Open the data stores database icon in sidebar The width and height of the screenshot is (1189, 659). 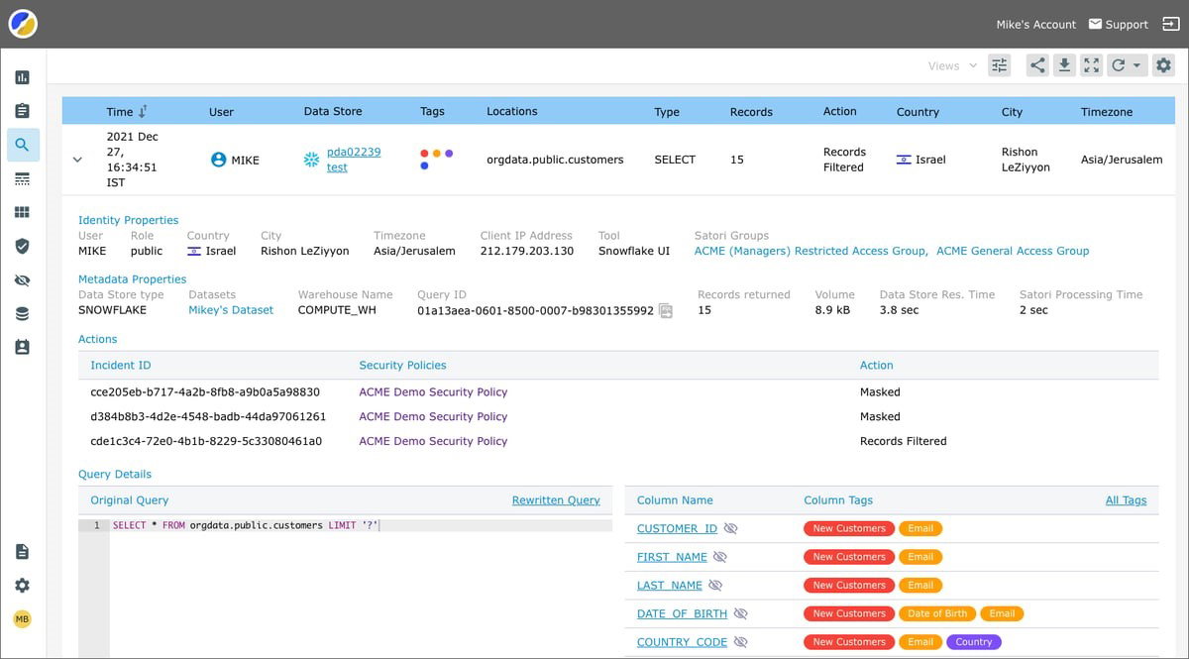pos(23,314)
